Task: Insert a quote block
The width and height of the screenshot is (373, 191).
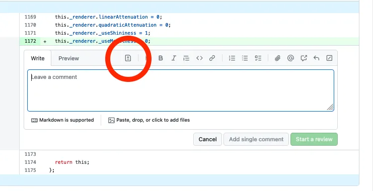Action: pyautogui.click(x=186, y=58)
